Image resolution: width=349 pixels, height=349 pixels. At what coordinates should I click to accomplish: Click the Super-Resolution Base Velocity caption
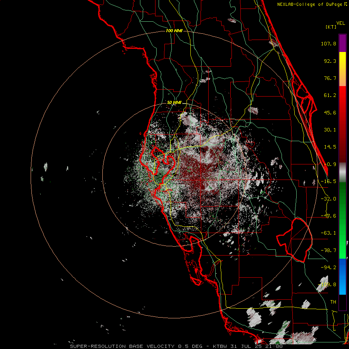(x=136, y=346)
